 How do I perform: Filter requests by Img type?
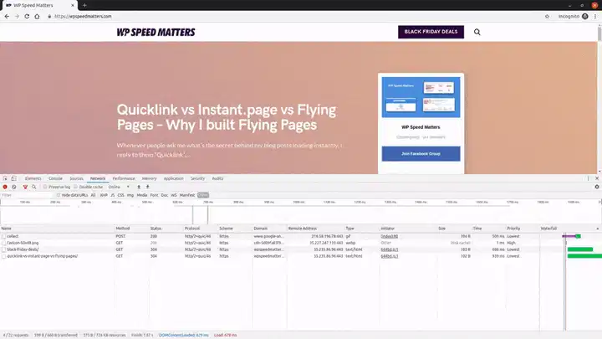tap(130, 195)
